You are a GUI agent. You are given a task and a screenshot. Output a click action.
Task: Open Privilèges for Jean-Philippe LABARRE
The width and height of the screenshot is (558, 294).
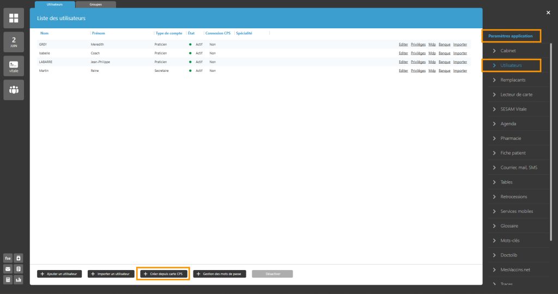pos(418,62)
